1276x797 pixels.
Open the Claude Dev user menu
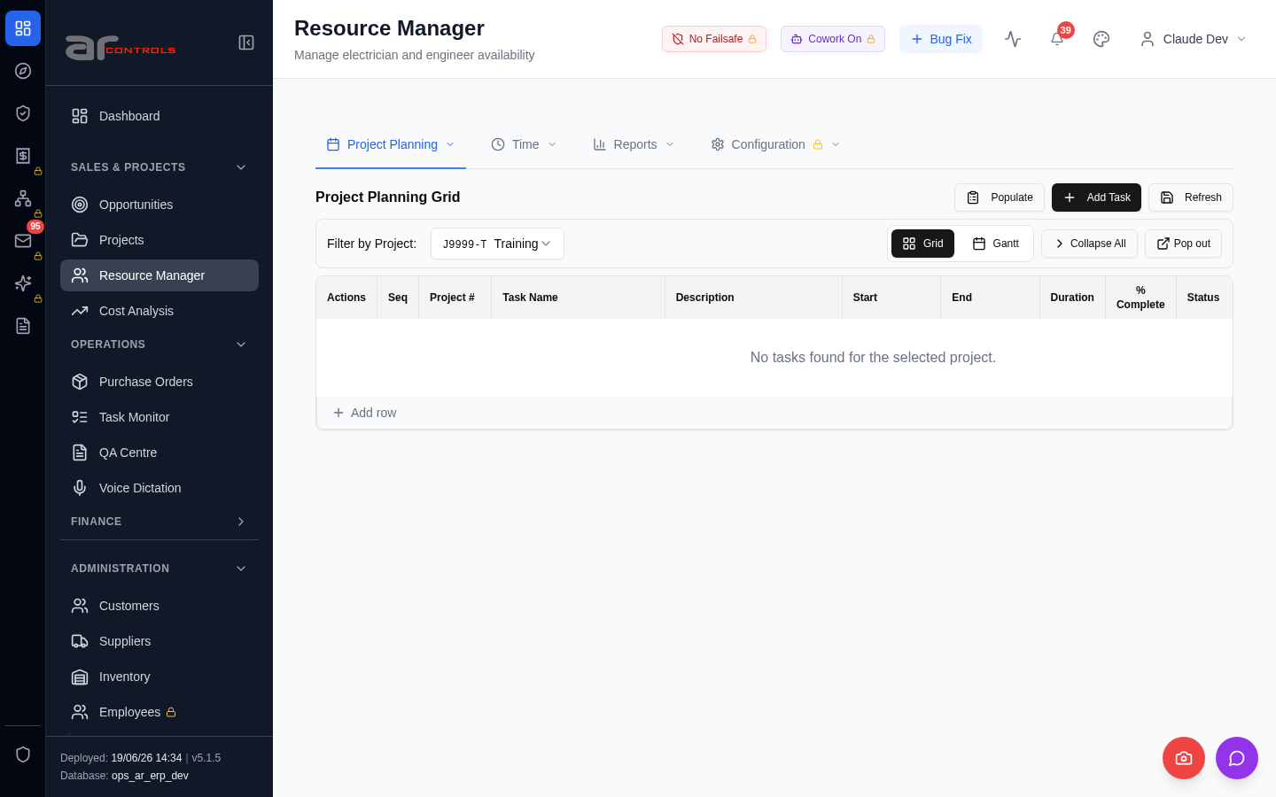coord(1194,39)
